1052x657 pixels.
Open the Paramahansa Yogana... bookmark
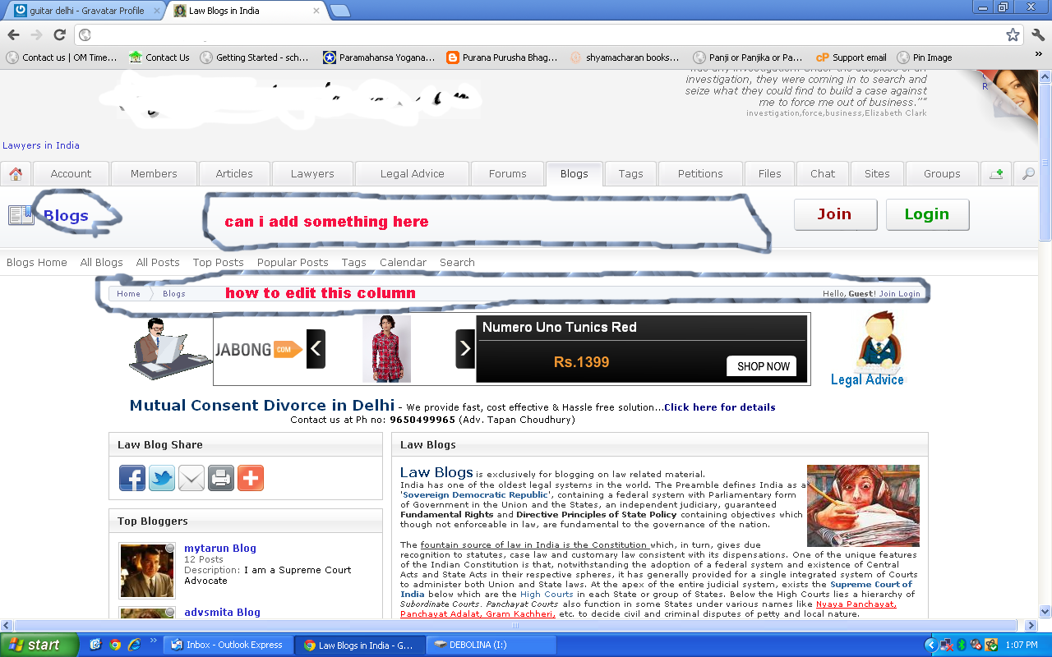click(x=378, y=57)
